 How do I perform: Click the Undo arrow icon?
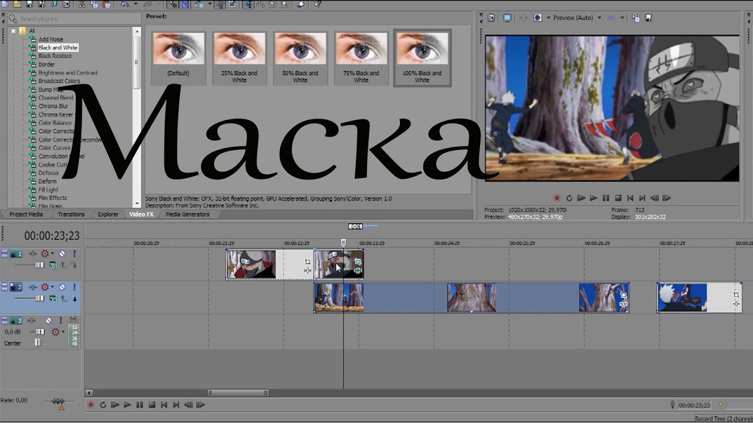click(125, 5)
